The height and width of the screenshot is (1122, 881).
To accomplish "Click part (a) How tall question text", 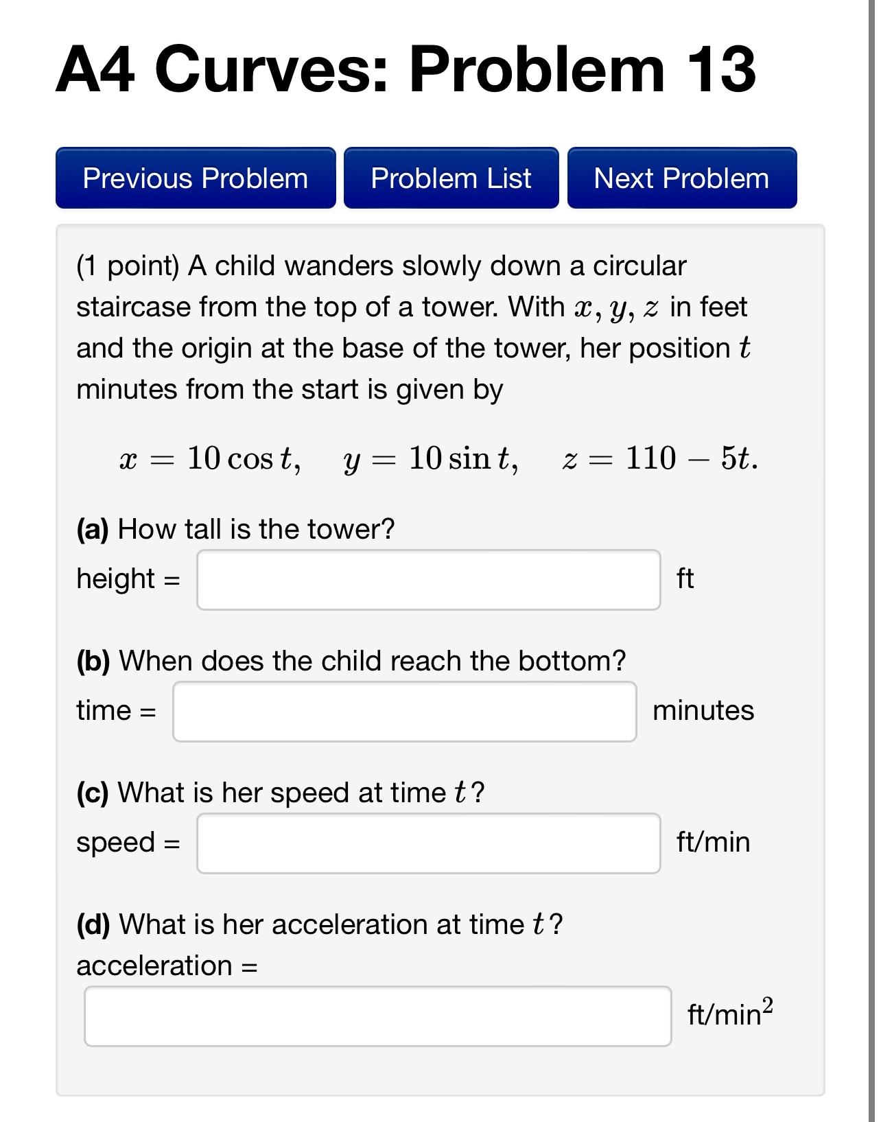I will [235, 528].
